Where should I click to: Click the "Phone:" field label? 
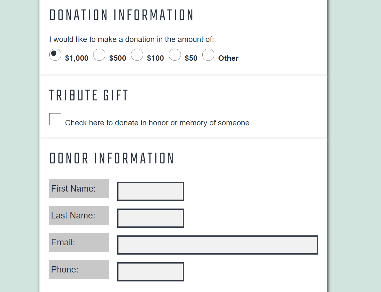point(65,270)
